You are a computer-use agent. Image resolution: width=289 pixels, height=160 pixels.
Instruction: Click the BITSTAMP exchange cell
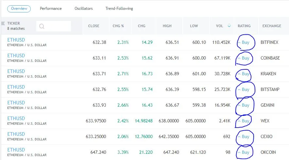point(270,89)
